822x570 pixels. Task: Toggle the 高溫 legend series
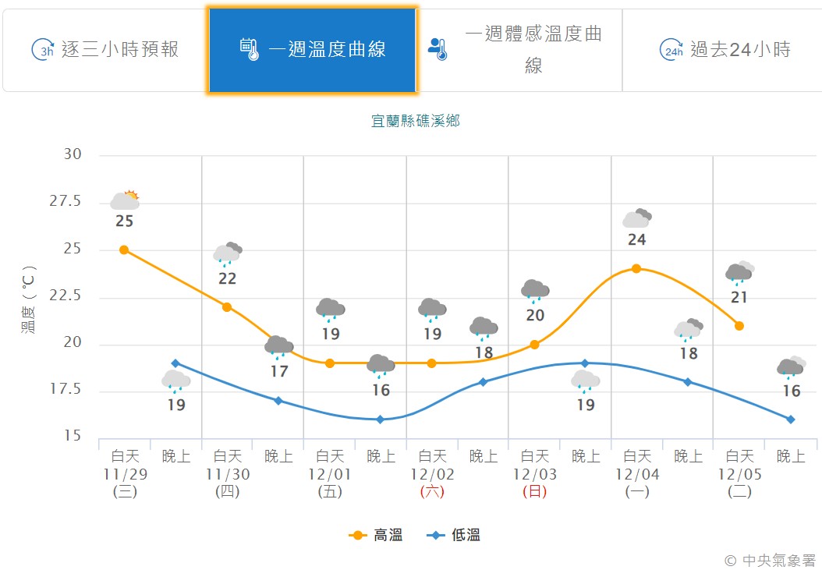[377, 535]
